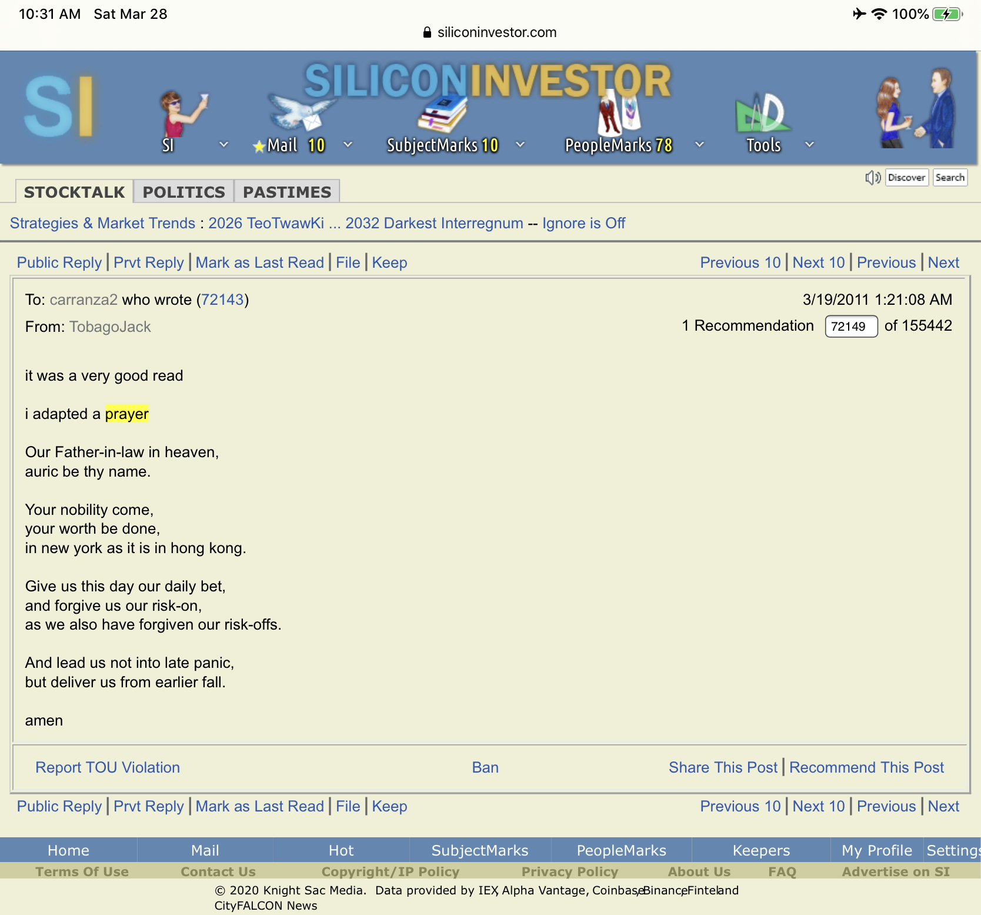Viewport: 981px width, 915px height.
Task: Click the bottom Prvt Reply link
Action: (x=149, y=806)
